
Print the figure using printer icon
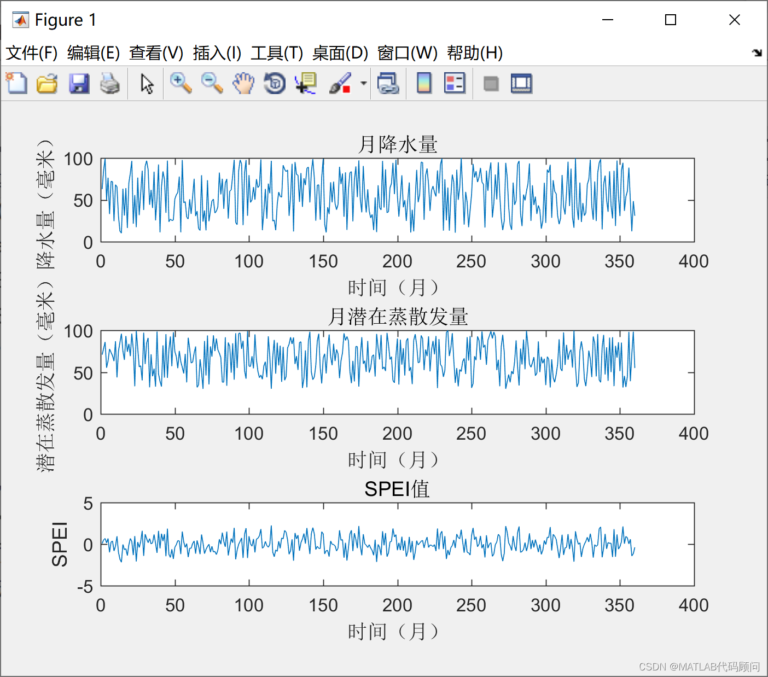coord(110,84)
